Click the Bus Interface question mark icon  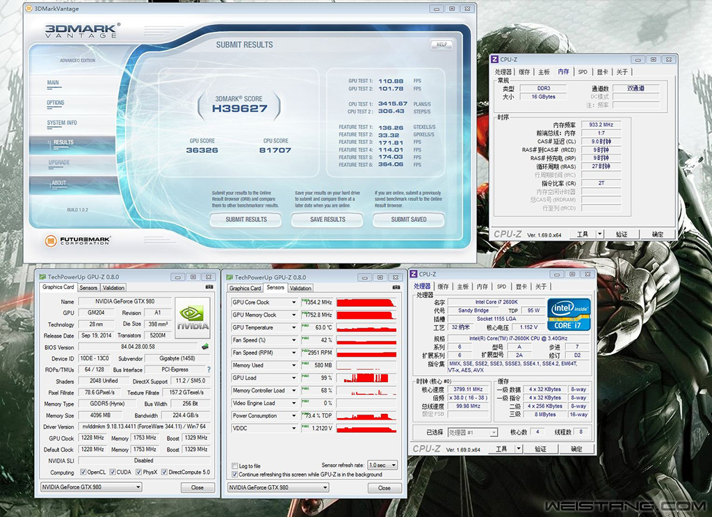coord(209,369)
